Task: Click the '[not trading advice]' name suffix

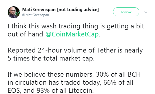Action: tap(78, 10)
